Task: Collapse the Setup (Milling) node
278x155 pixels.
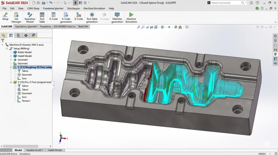Action: [7, 49]
